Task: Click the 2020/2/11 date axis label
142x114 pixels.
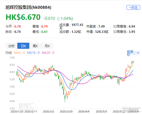Action: tap(31, 111)
